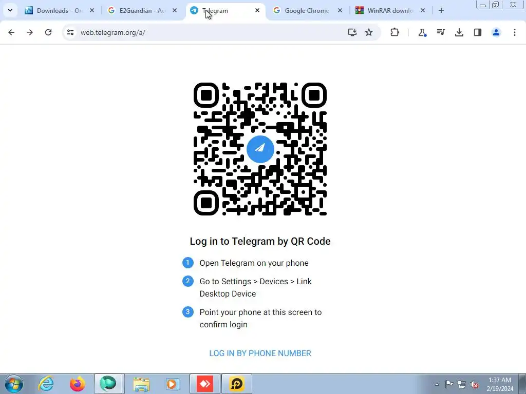
Task: Toggle the Chrome side panel
Action: pos(478,32)
